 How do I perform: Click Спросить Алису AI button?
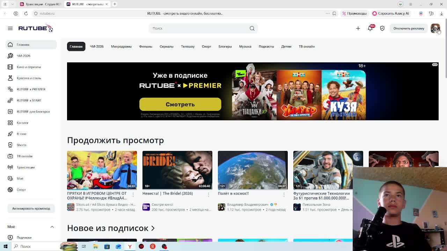390,13
